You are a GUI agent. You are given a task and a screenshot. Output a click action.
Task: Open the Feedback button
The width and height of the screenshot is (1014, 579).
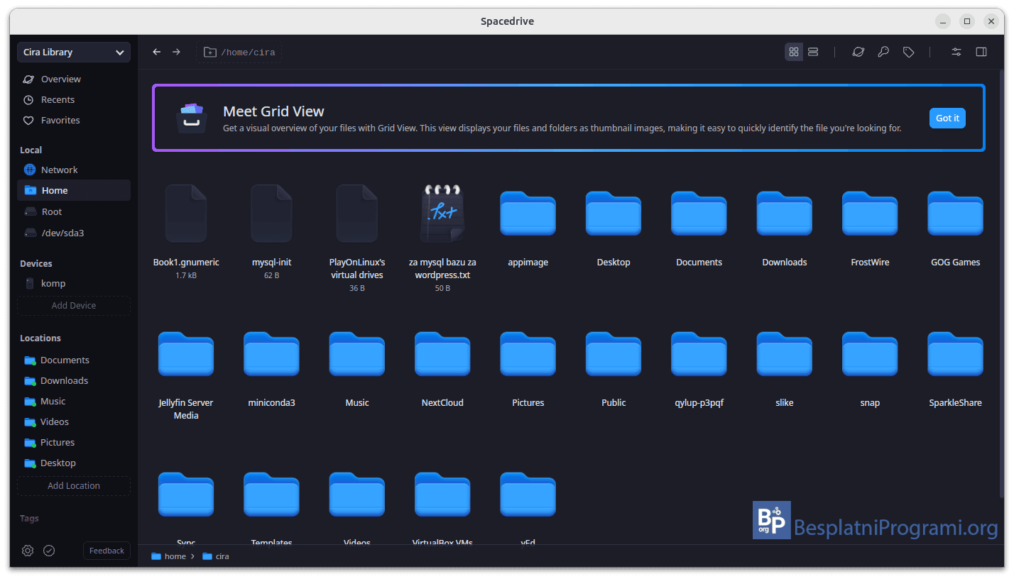[x=107, y=551]
